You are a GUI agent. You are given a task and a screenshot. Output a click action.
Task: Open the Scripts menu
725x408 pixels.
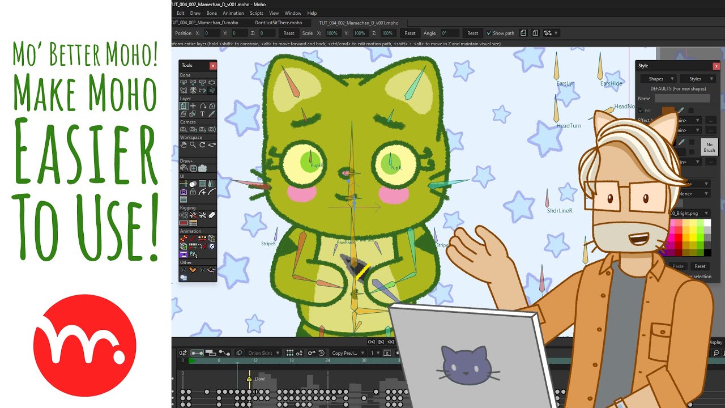point(256,13)
